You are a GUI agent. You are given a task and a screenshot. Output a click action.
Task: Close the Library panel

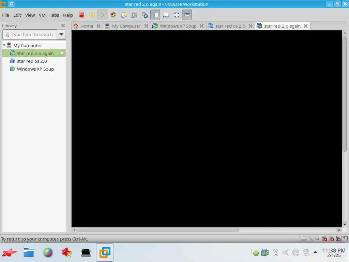pos(63,26)
